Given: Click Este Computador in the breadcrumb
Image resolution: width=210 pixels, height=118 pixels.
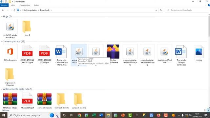Looking at the screenshot, I should 30,10.
